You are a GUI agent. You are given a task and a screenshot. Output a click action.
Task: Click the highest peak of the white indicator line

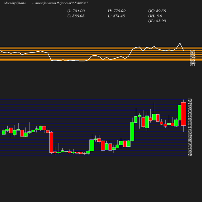click(x=180, y=43)
